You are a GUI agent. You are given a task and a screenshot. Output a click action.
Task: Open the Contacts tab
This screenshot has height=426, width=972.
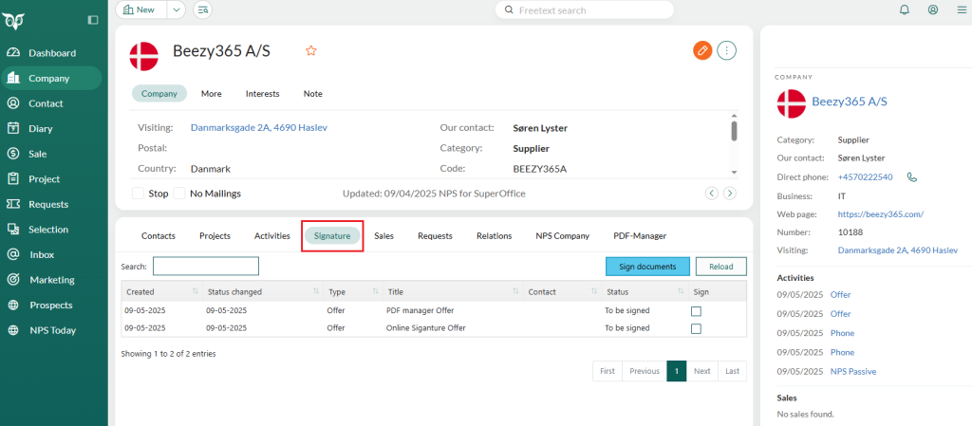coord(159,236)
